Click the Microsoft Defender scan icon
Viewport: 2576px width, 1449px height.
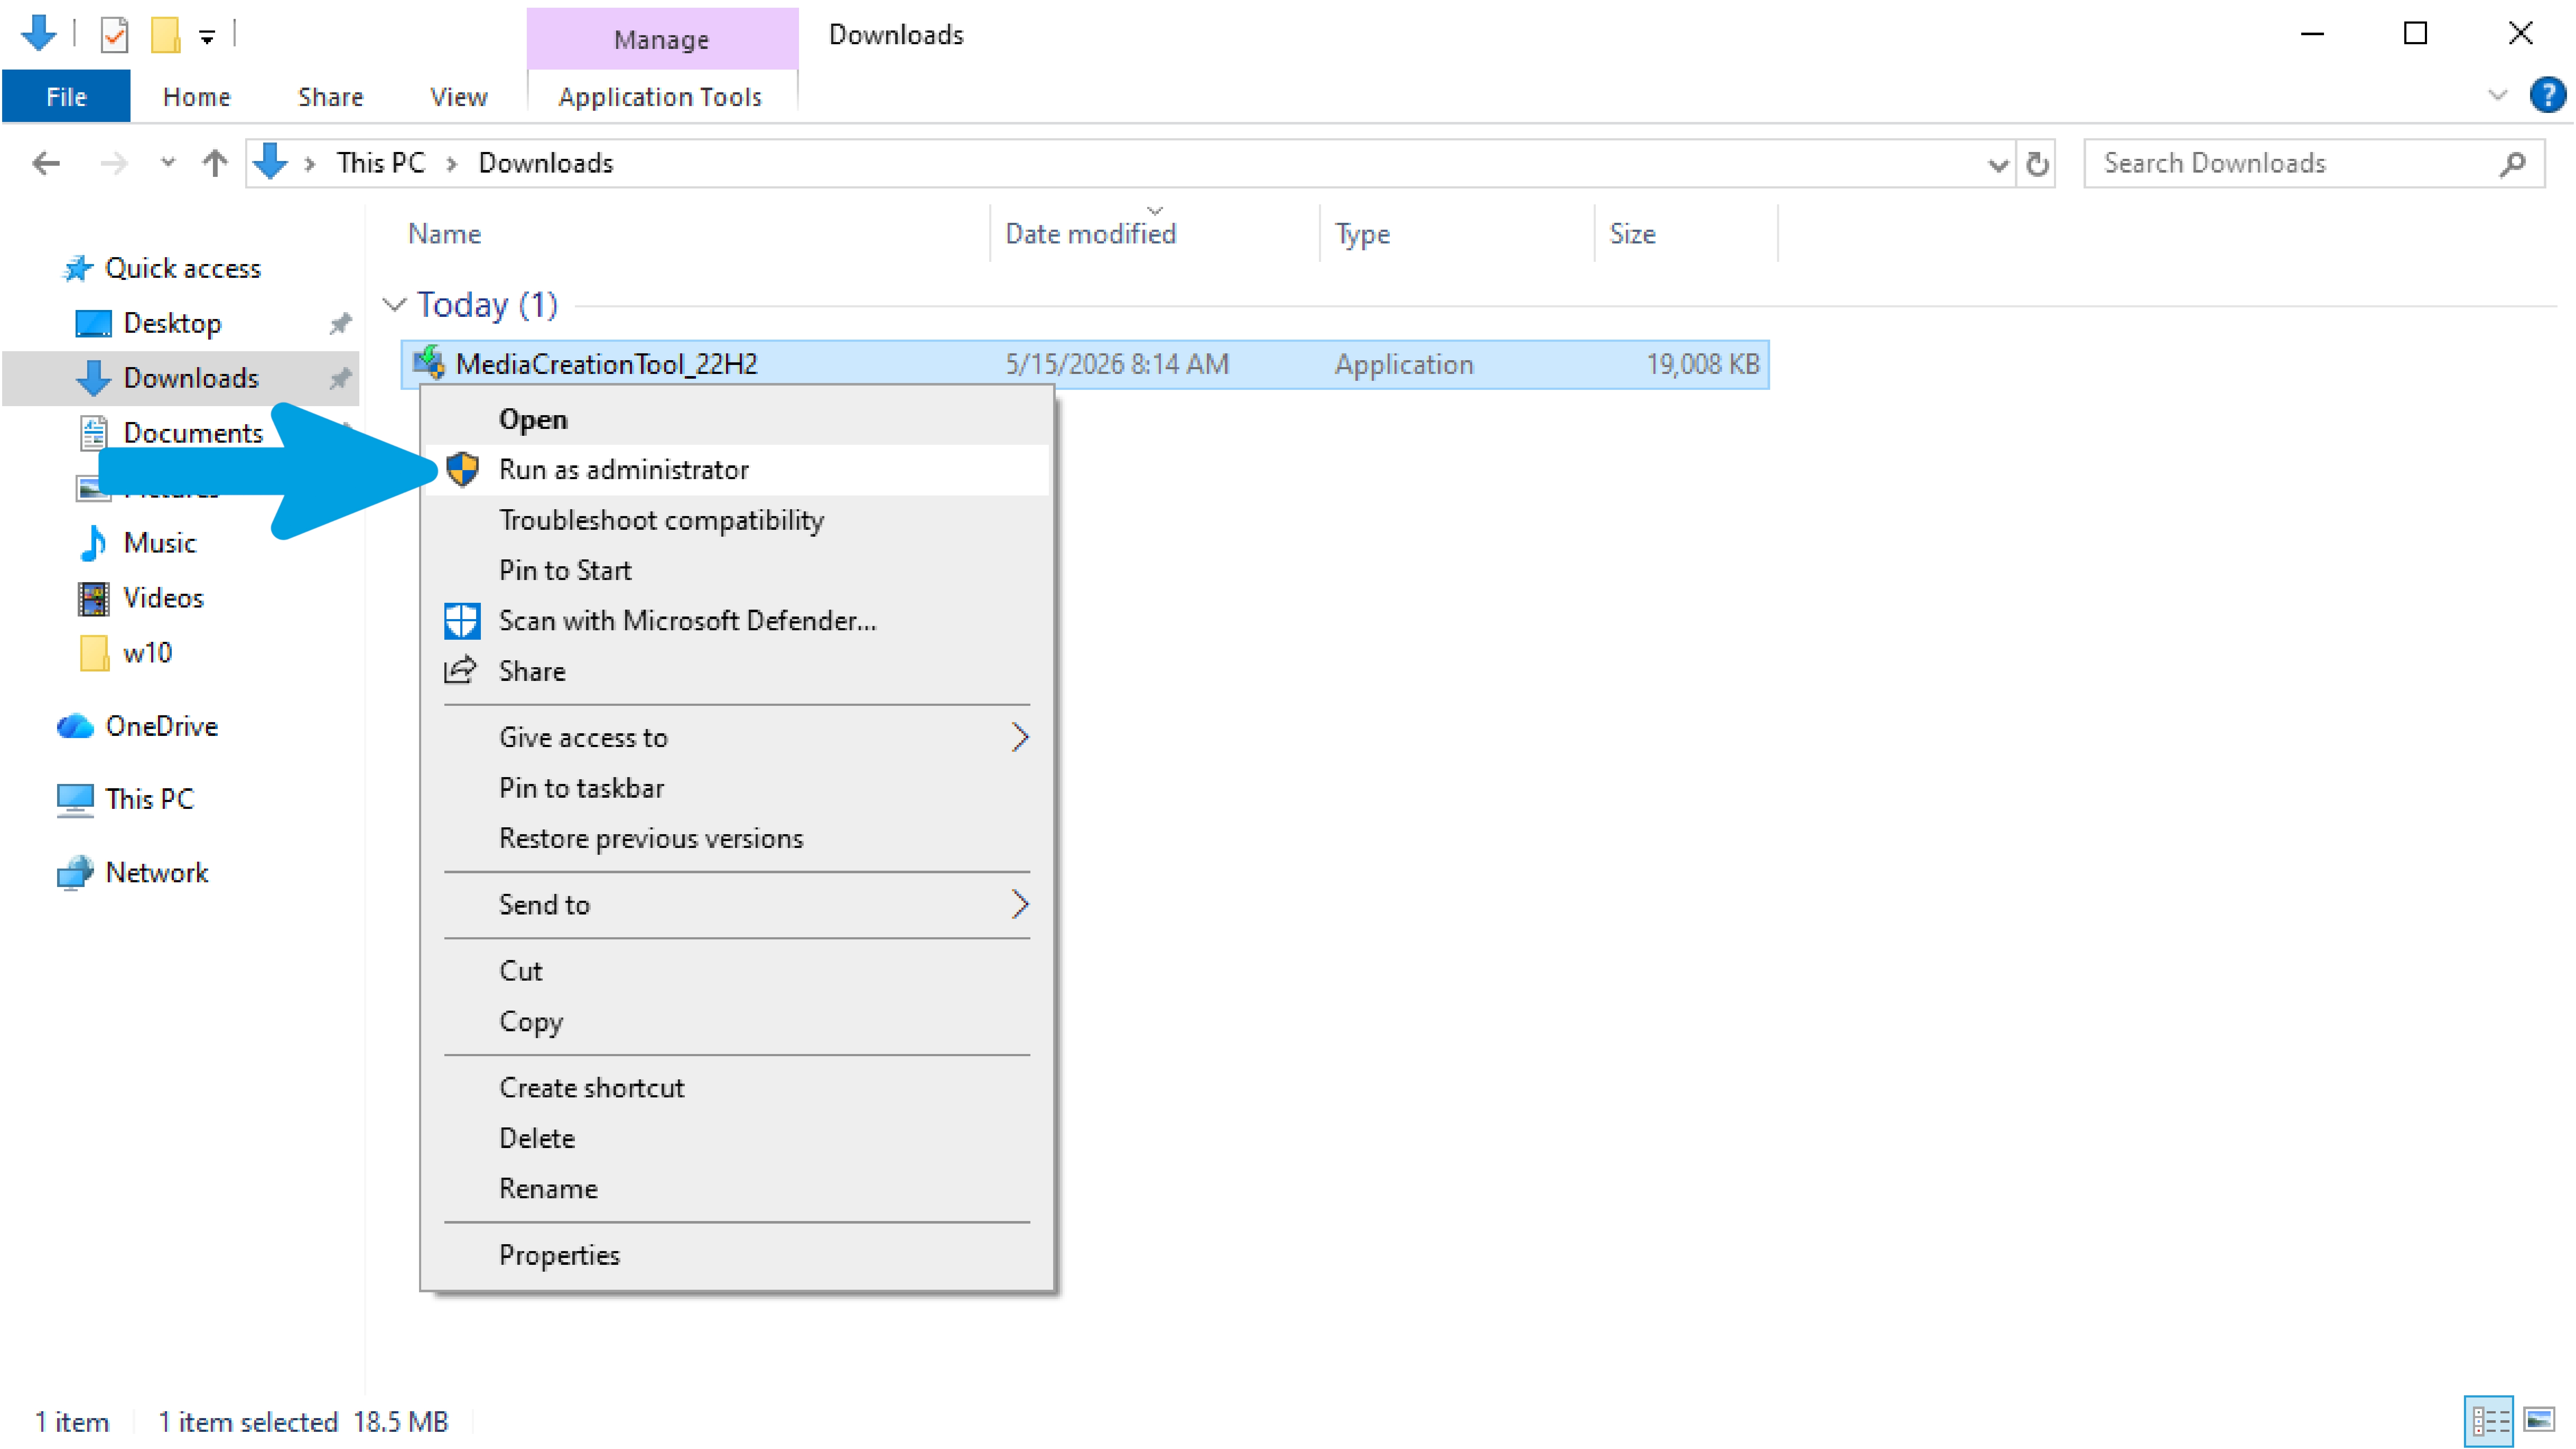click(x=461, y=620)
